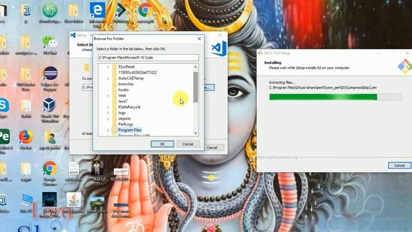This screenshot has width=412, height=232.
Task: Click the Git logo in the Git Setup title bar
Action: [260, 53]
